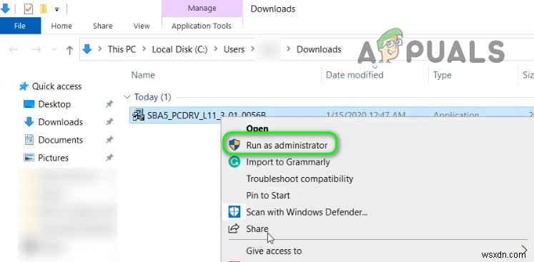Click the green Grammarly G icon
The width and height of the screenshot is (534, 262).
click(234, 162)
